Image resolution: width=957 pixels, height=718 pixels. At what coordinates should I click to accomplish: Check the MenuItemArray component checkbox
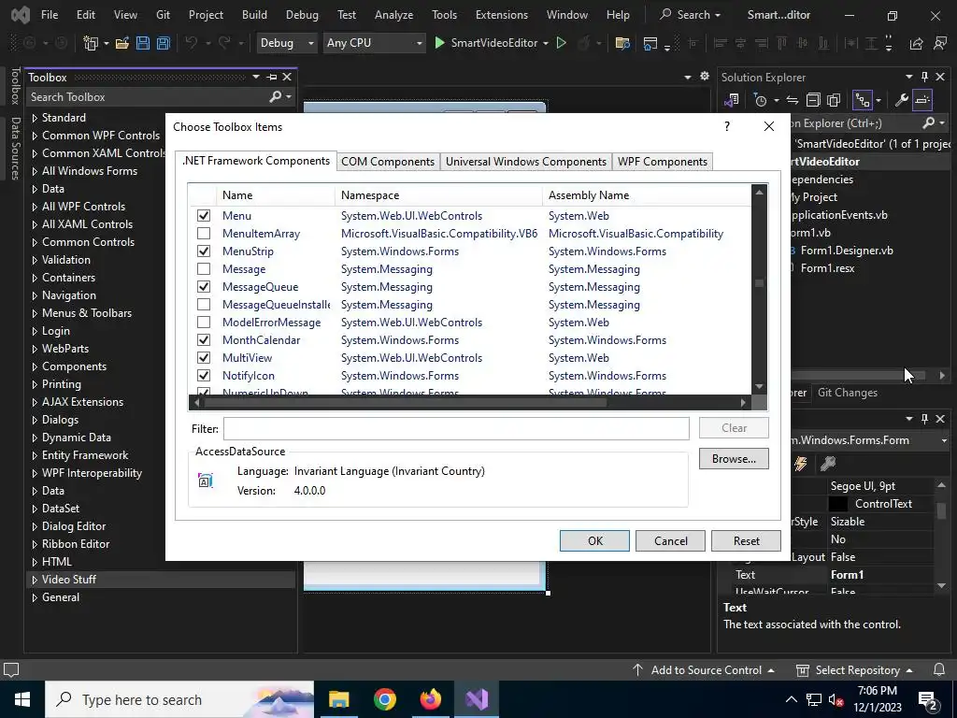(204, 233)
